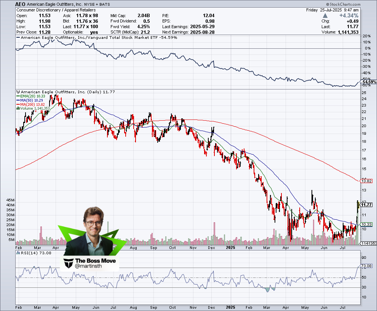Click the Ask value 11.78 x 98
Image resolution: width=377 pixels, height=311 pixels.
[x=87, y=15]
